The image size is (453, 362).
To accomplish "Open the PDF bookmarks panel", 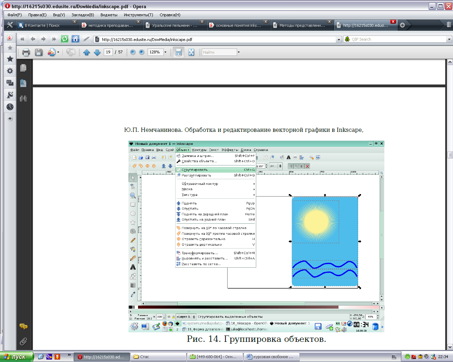I will point(23,83).
